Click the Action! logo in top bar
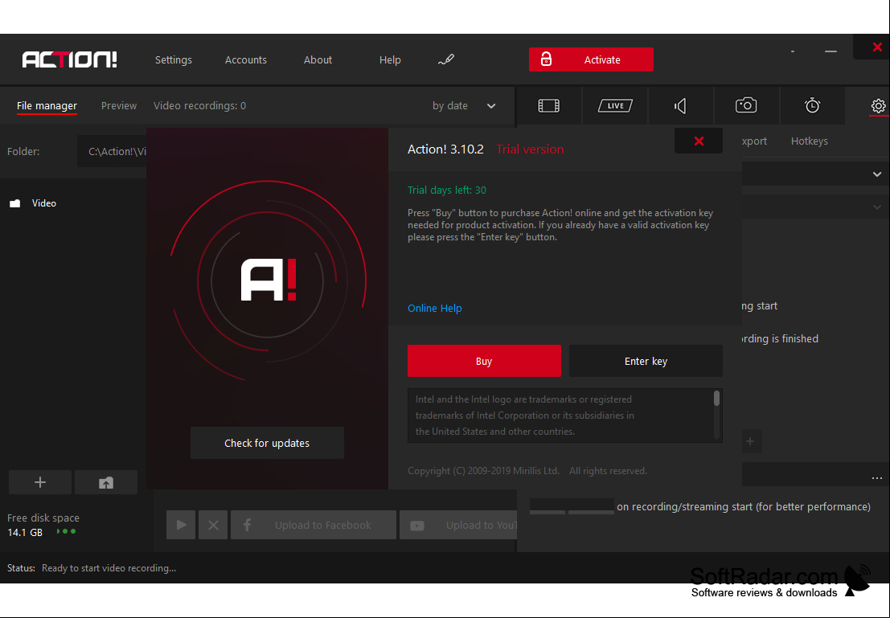890x618 pixels. click(x=70, y=59)
